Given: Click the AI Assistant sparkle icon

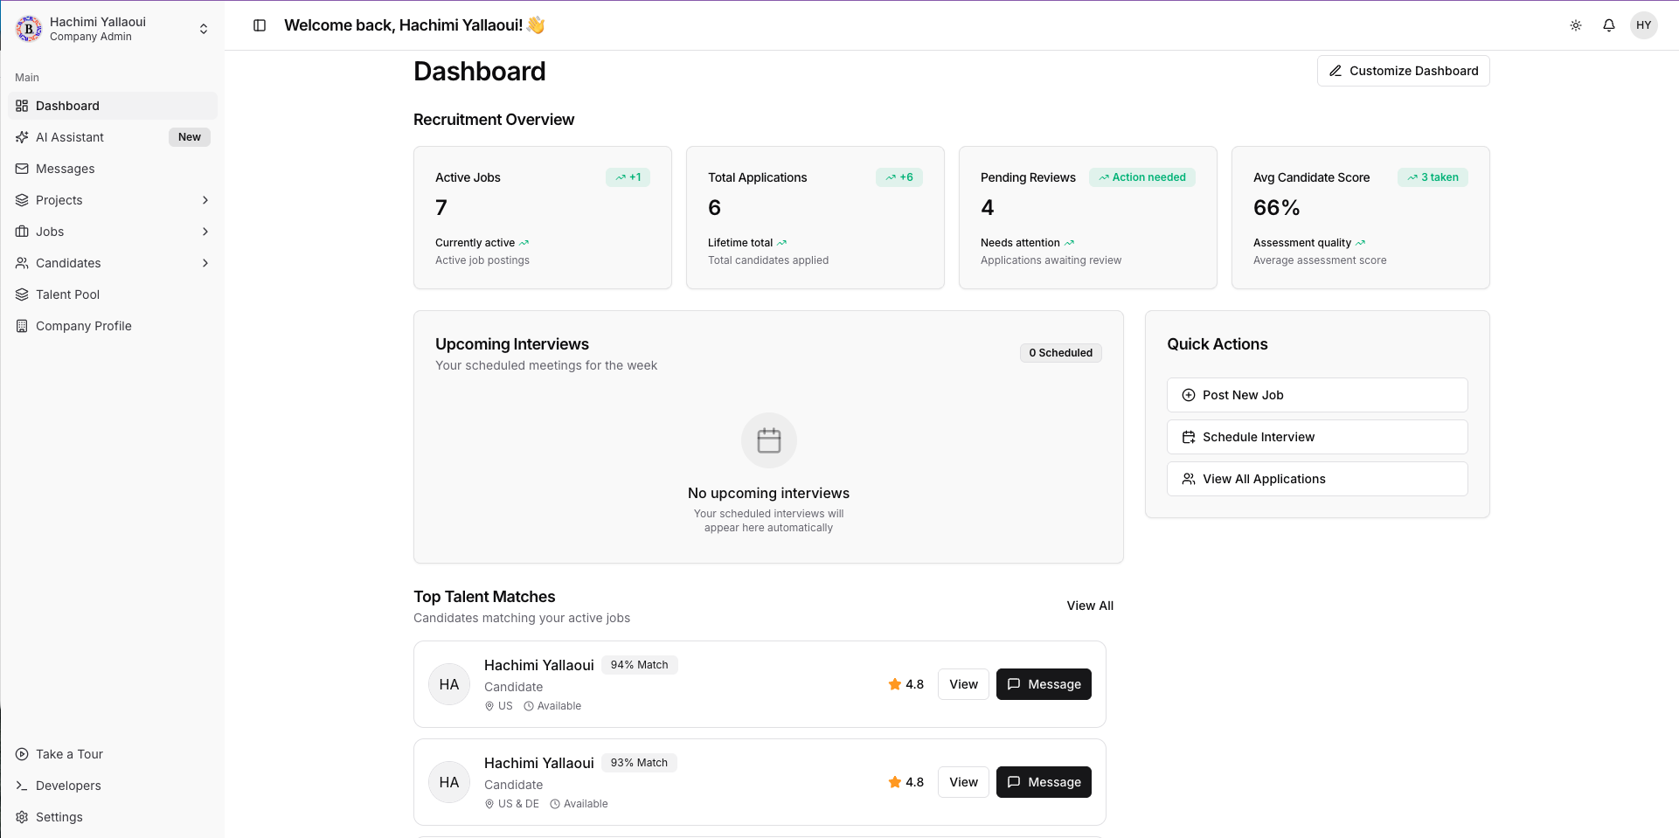Looking at the screenshot, I should click(22, 137).
